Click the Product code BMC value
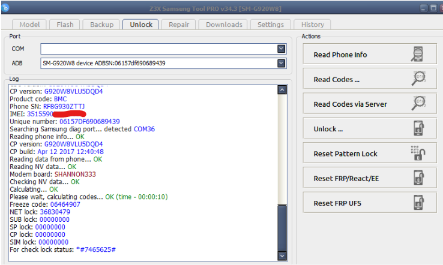Viewport: 443px width, 265px height. tap(60, 99)
